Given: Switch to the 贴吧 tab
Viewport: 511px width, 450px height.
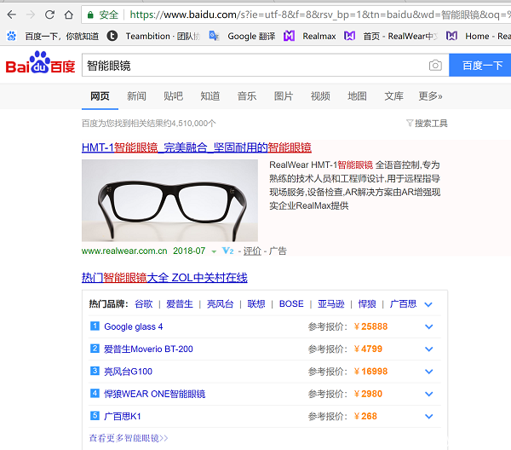Looking at the screenshot, I should coord(174,96).
